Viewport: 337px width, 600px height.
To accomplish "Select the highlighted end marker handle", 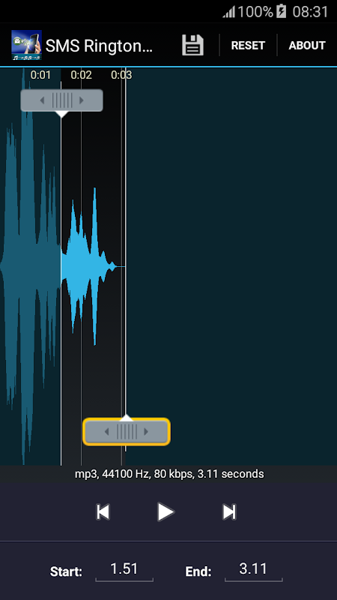I will [x=127, y=432].
